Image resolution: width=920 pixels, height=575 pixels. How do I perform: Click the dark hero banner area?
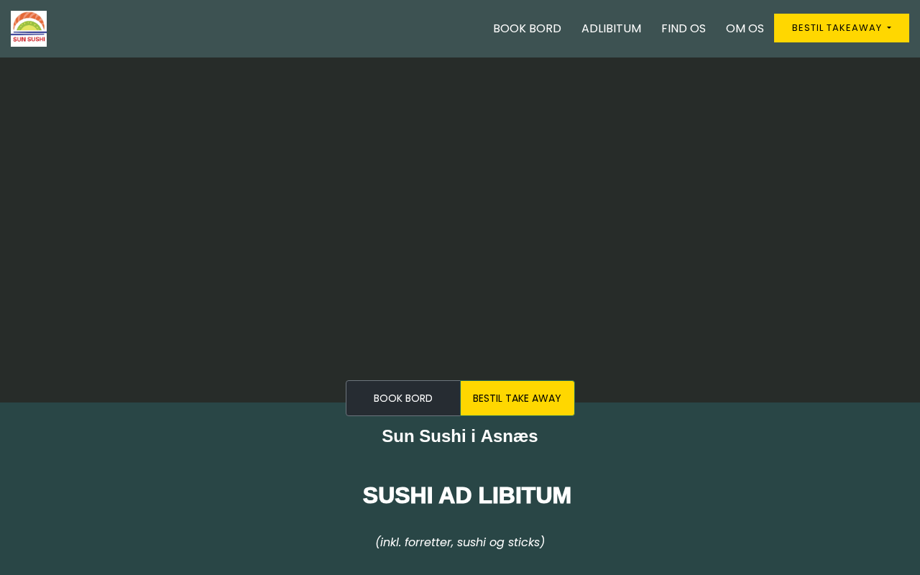pyautogui.click(x=460, y=216)
